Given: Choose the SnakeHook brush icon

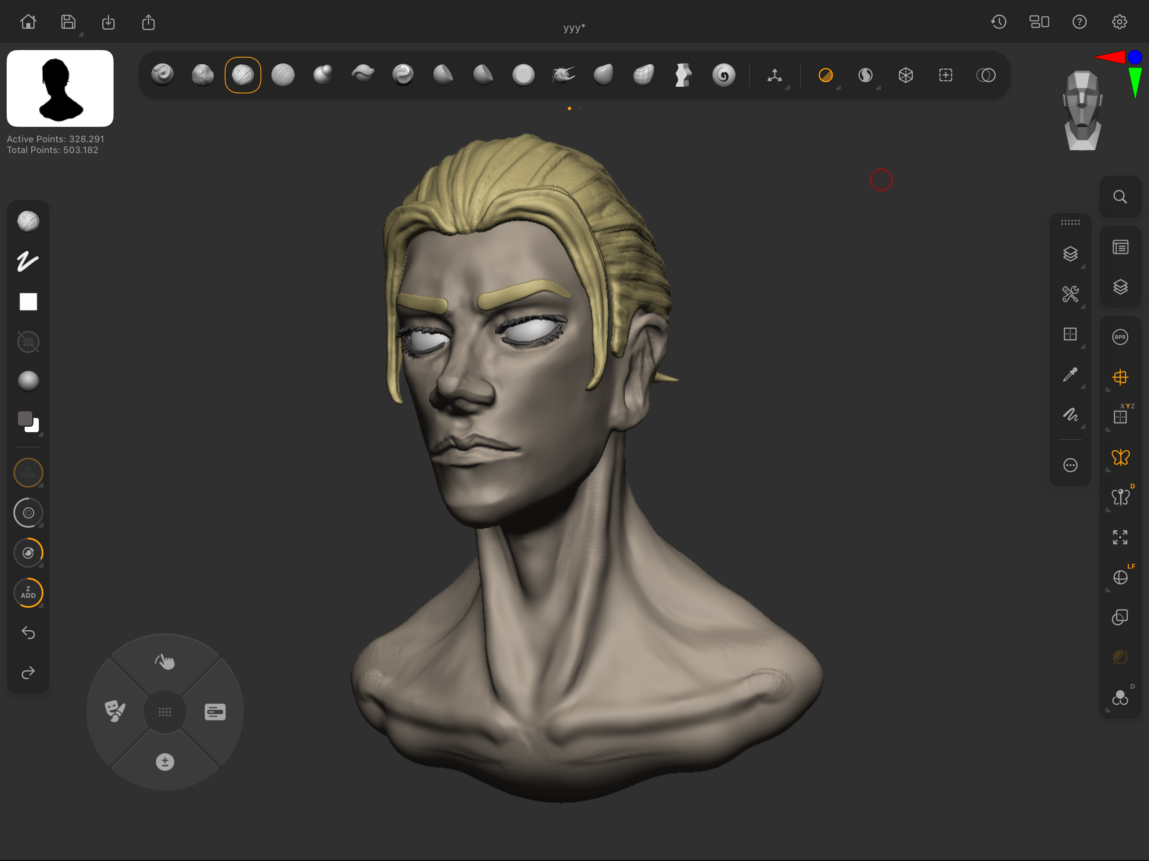Looking at the screenshot, I should (x=563, y=75).
